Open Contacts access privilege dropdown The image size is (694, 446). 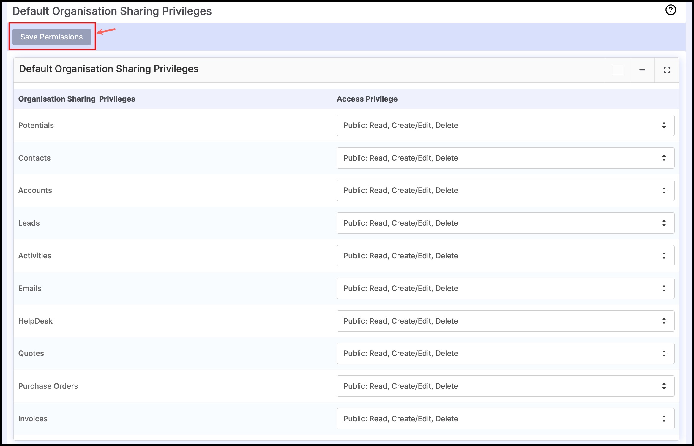(x=505, y=158)
